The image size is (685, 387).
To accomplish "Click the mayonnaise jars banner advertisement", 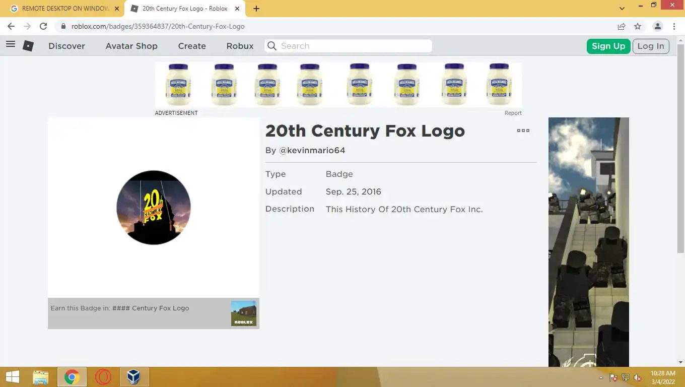I will [338, 85].
